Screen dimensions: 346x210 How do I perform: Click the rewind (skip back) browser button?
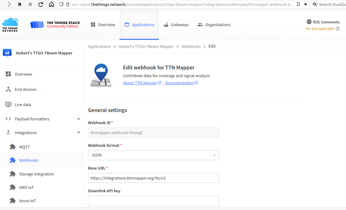(x=20, y=4)
